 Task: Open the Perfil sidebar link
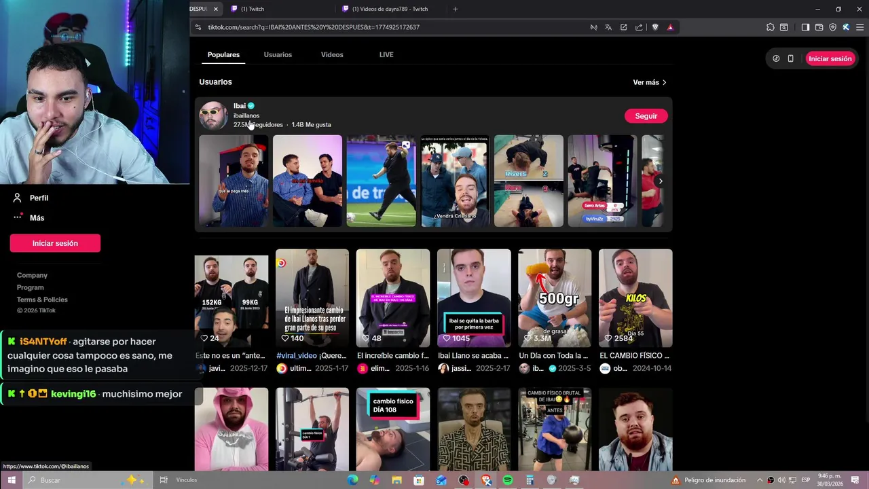point(39,198)
